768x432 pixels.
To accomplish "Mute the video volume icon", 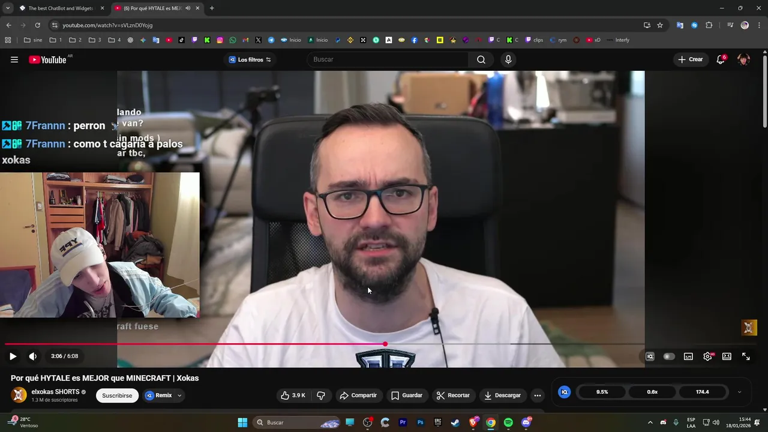I will tap(33, 356).
